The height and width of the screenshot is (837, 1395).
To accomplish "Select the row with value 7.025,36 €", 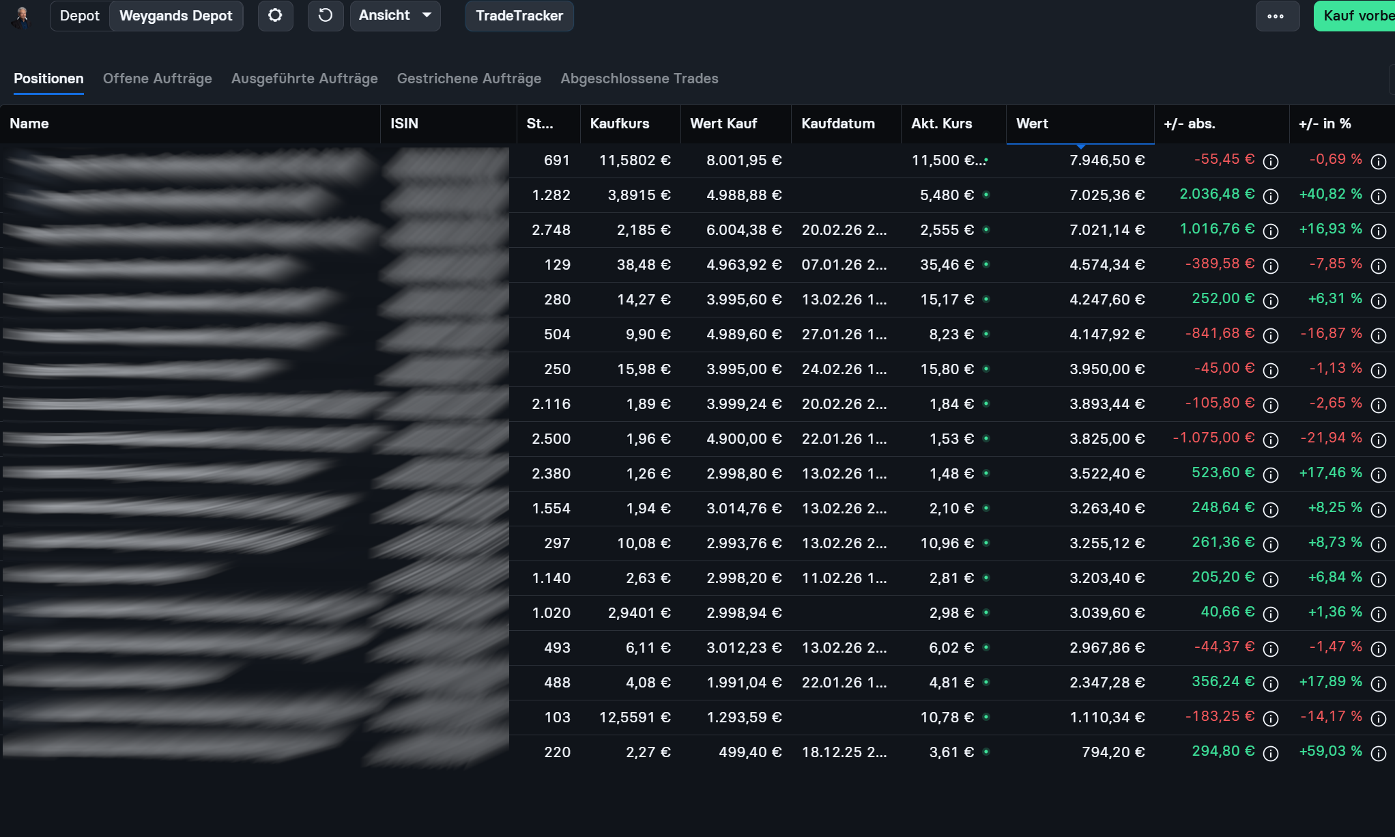I will [x=1106, y=195].
